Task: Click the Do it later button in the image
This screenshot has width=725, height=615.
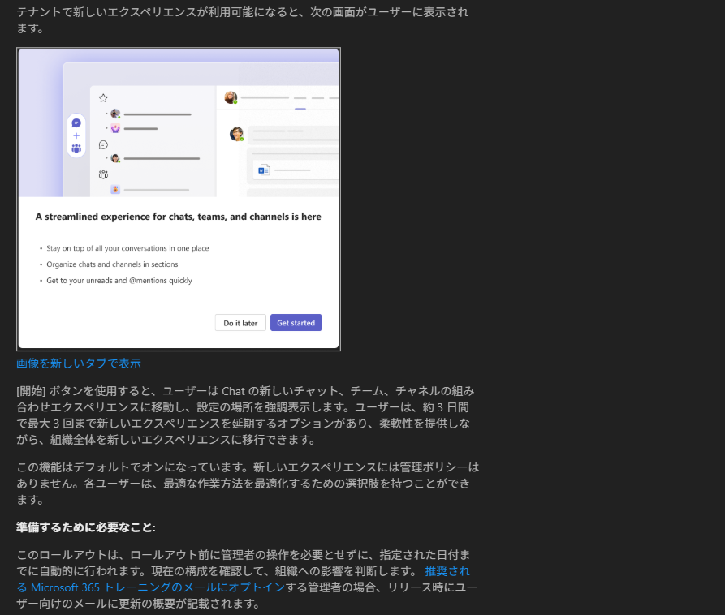Action: 240,323
